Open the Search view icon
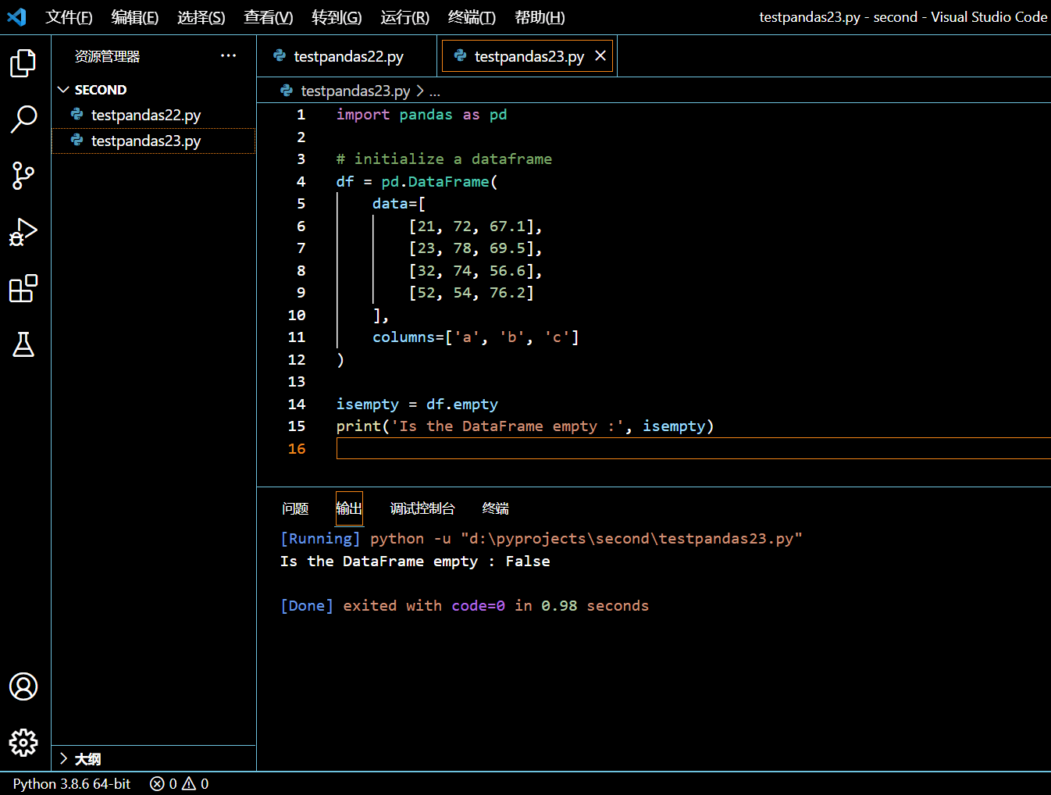 pos(23,119)
